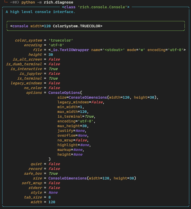Click the False value of is_dumb_terminal
The image size is (191, 209).
click(54, 64)
